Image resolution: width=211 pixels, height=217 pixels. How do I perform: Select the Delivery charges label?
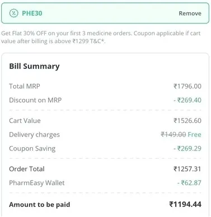coord(34,135)
